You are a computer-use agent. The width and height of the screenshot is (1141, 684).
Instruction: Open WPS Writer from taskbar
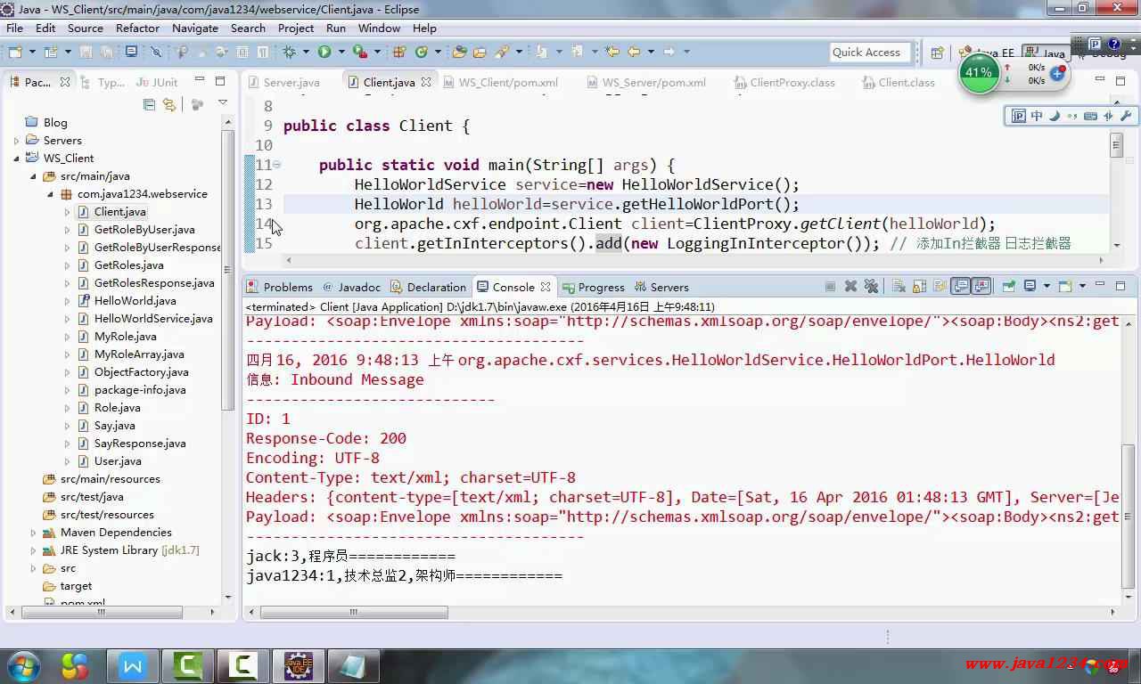pyautogui.click(x=133, y=665)
